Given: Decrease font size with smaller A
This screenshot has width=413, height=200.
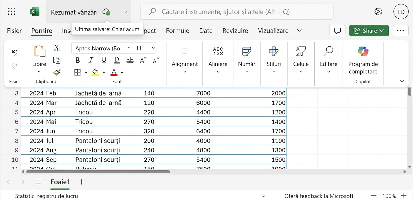Looking at the screenshot, I should (x=156, y=60).
